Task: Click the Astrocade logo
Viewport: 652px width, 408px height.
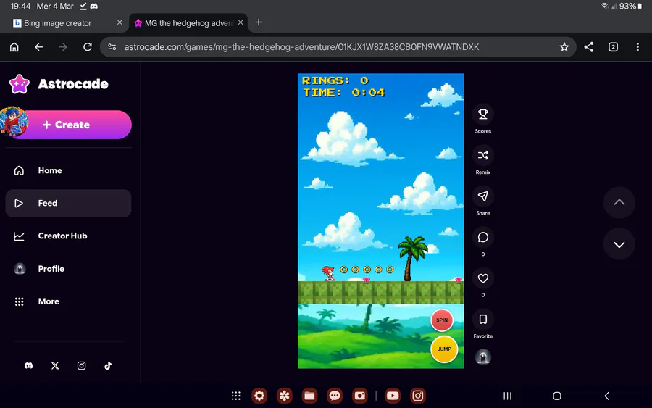Action: [59, 84]
